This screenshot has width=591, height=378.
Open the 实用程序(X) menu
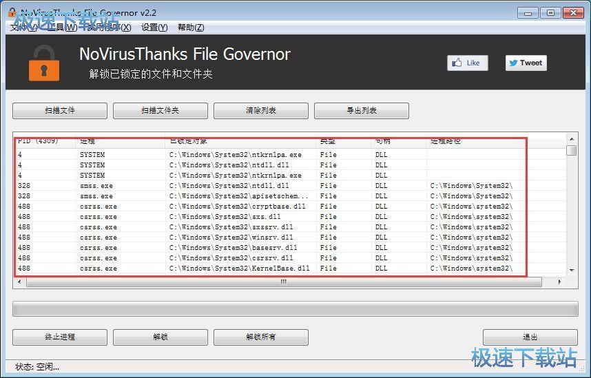pyautogui.click(x=110, y=28)
